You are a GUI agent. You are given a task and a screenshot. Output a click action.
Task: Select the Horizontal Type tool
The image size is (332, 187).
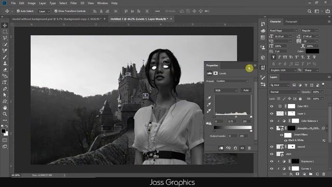5,83
